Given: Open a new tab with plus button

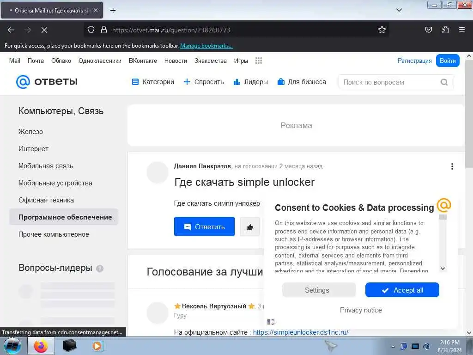Looking at the screenshot, I should 113,11.
